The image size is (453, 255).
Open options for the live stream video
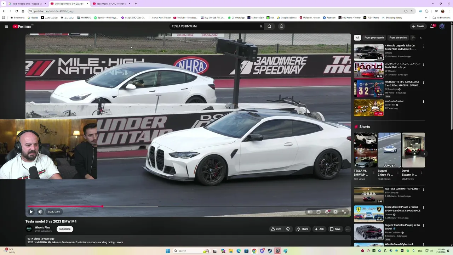(423, 102)
